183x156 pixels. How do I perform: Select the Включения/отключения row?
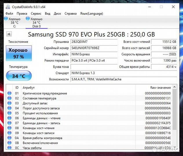coord(89,143)
